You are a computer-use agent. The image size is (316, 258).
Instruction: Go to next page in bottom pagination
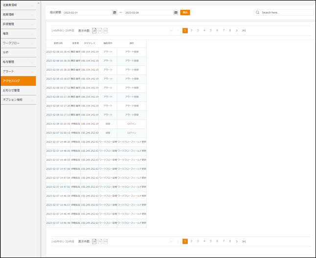(237, 241)
